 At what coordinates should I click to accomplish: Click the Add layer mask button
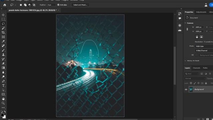(x=207, y=119)
